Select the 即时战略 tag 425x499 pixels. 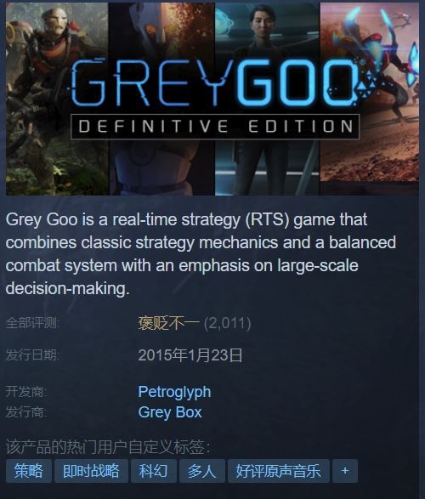pos(91,471)
